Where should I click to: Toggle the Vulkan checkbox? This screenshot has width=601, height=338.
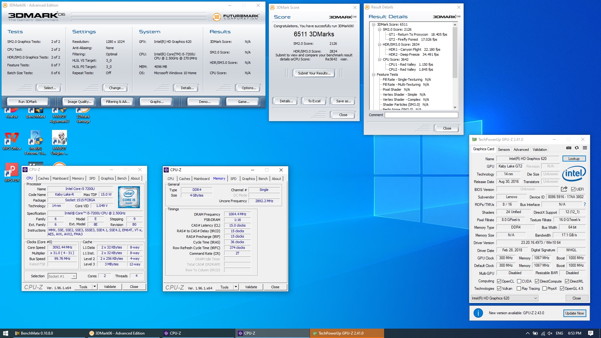pos(499,289)
